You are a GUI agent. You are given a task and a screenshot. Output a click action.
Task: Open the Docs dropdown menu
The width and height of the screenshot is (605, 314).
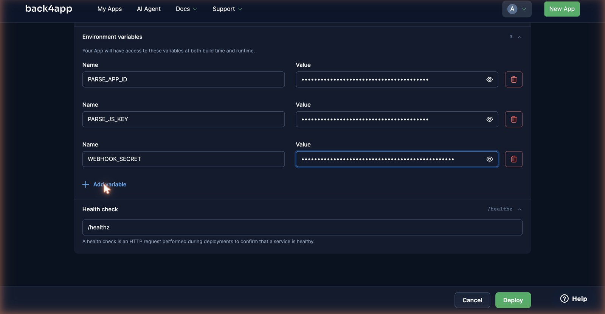coord(186,9)
